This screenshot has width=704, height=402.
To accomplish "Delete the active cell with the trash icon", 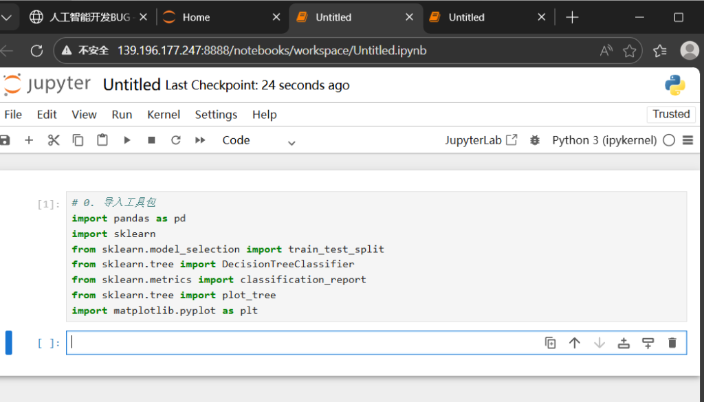I will [x=672, y=343].
